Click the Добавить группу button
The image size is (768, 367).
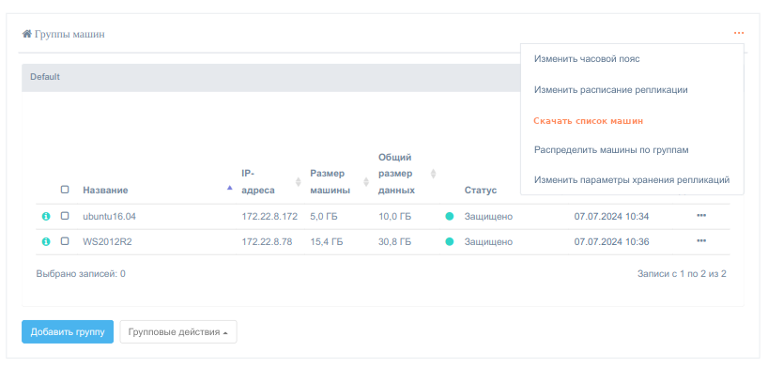point(68,331)
